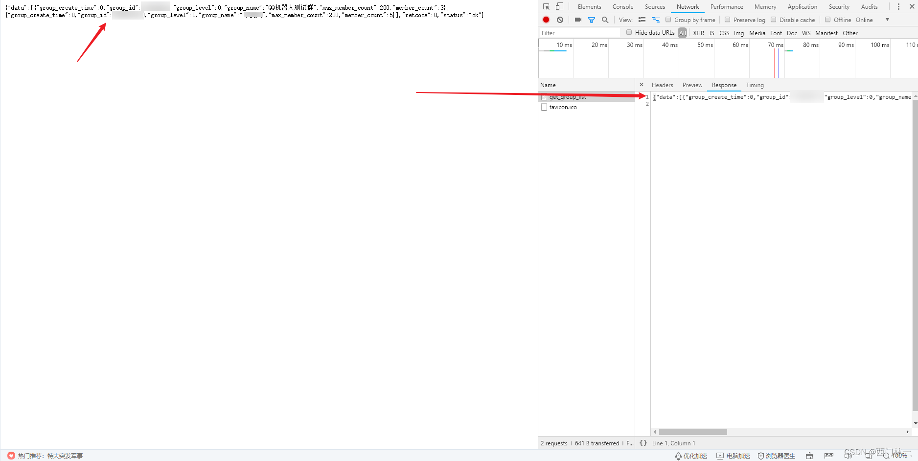Screen dimensions: 918x461
Task: Select the favicon.ico request
Action: [563, 107]
